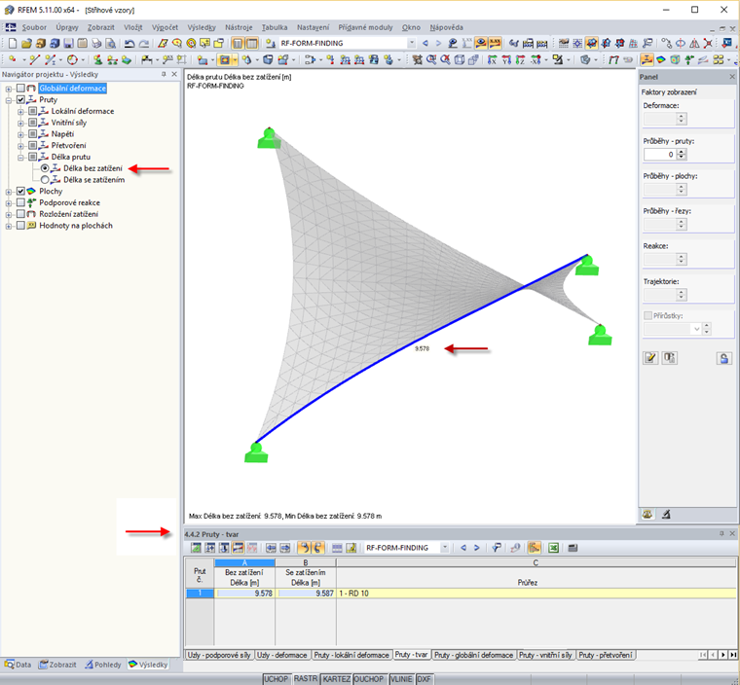Check the Globální deformace checkbox
This screenshot has width=740, height=685.
coord(20,89)
